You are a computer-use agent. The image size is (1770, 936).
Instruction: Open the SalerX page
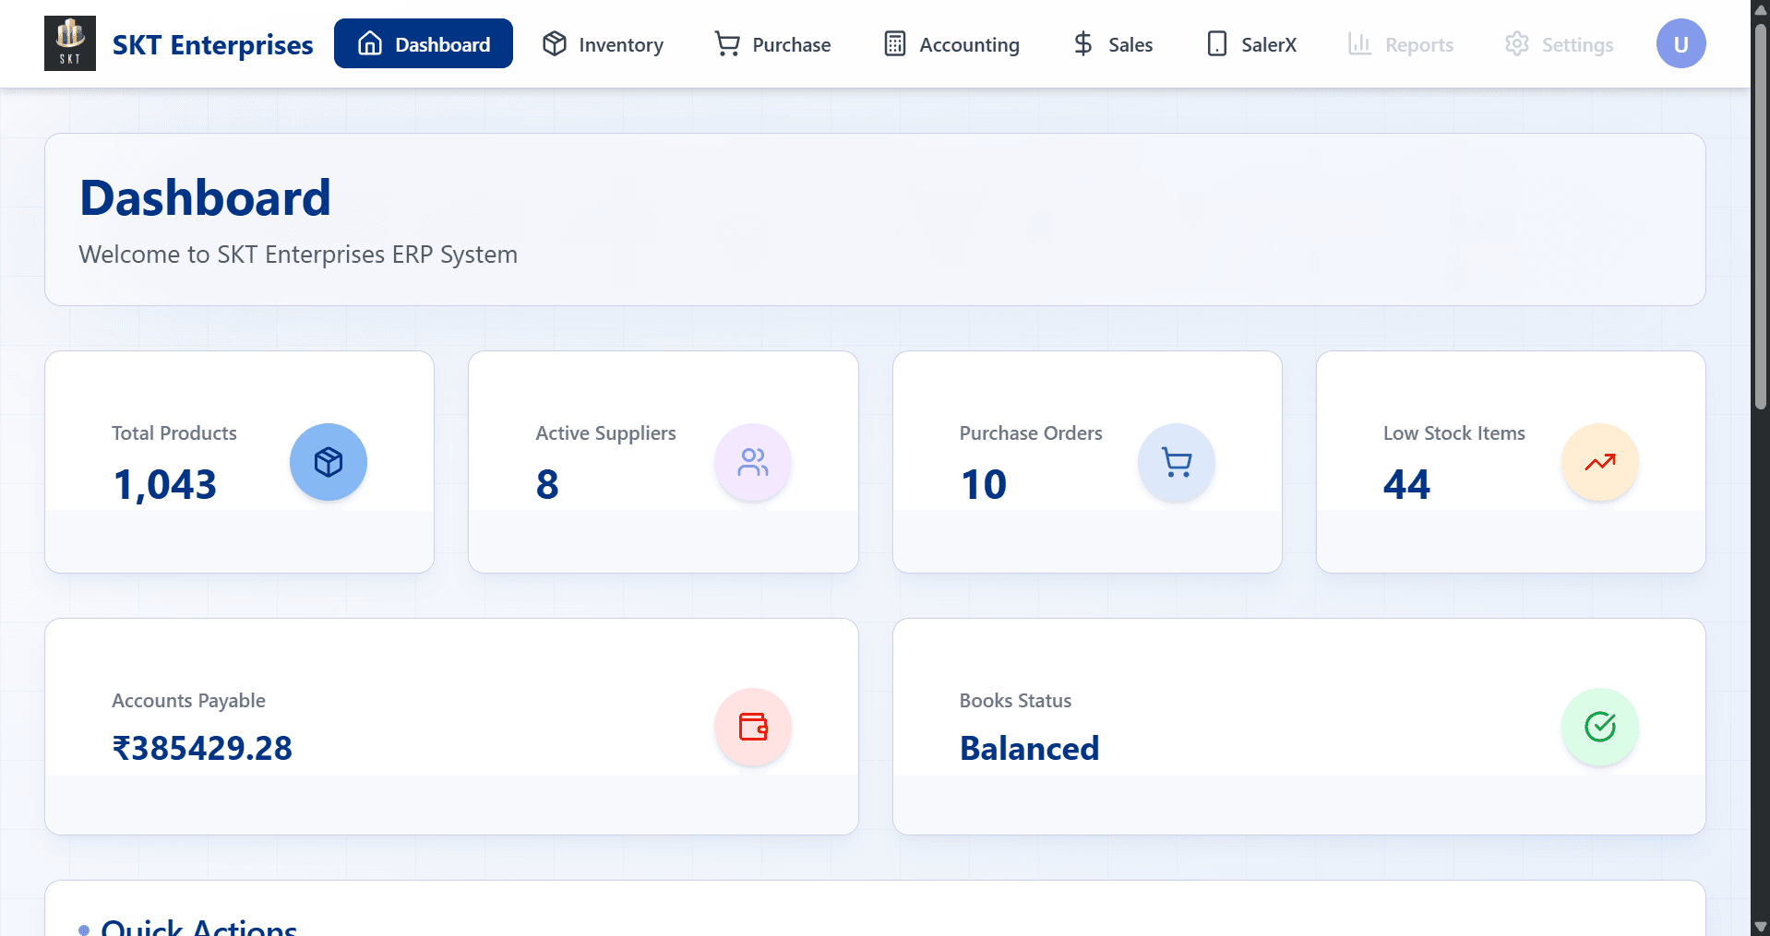[1251, 44]
